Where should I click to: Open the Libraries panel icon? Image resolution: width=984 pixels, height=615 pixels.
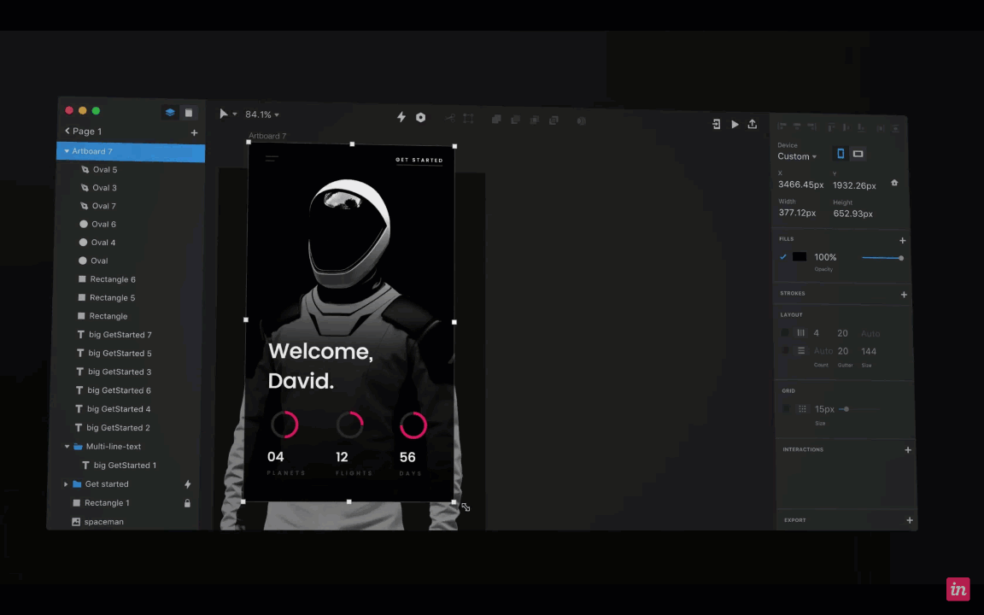188,113
